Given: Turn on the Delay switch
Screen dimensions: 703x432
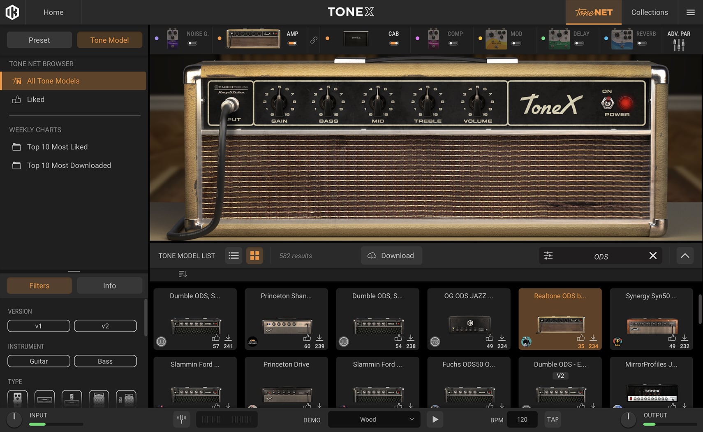Looking at the screenshot, I should tap(579, 43).
